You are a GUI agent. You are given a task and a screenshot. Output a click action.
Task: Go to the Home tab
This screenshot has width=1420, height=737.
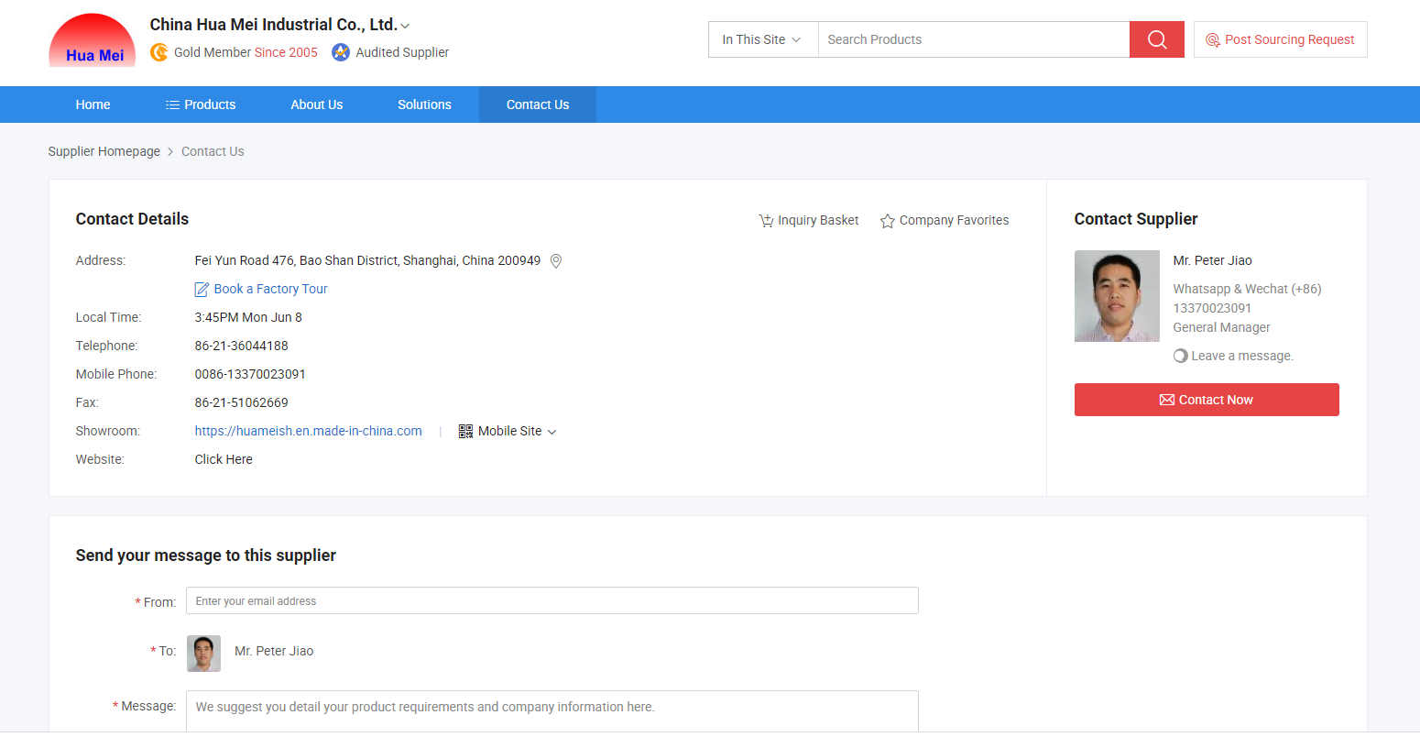click(93, 104)
